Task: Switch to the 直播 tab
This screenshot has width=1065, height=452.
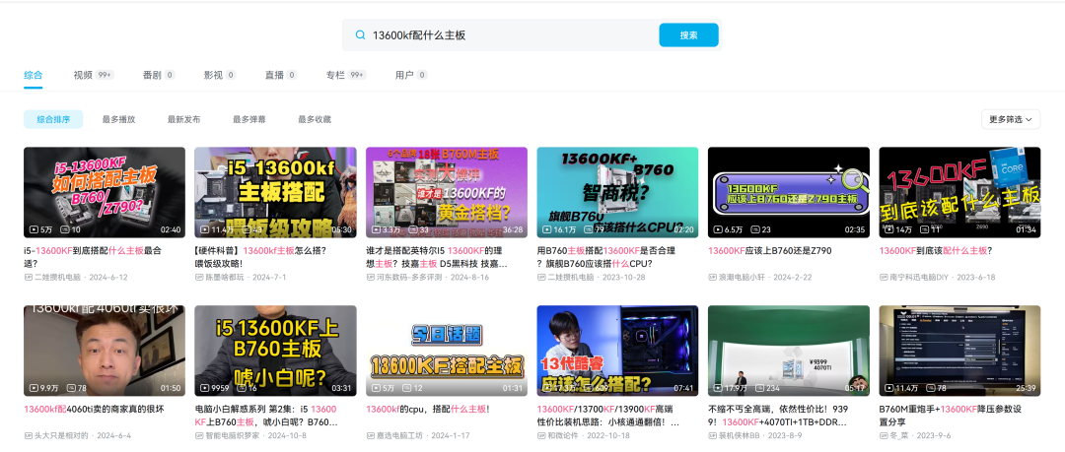Action: [281, 75]
